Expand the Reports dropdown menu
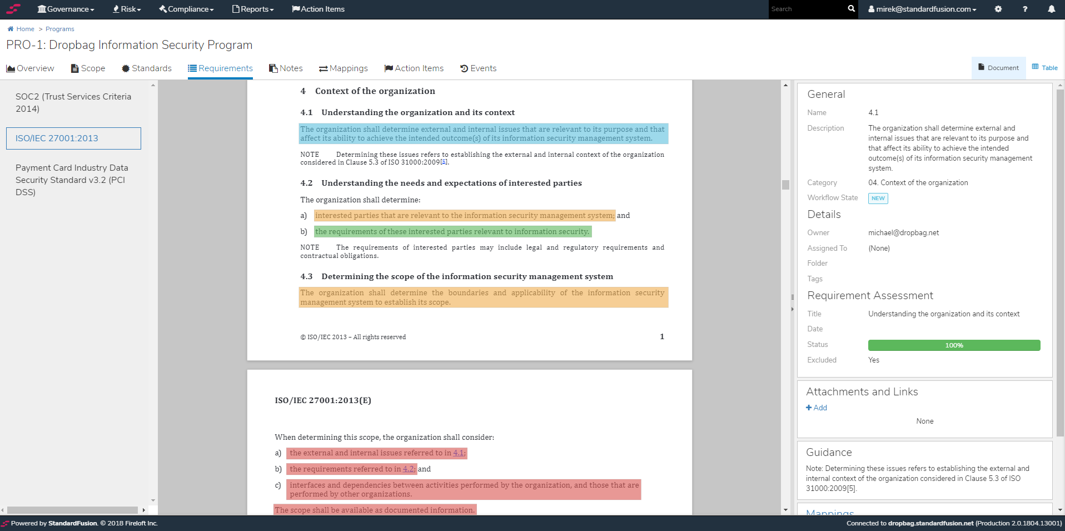 click(253, 9)
